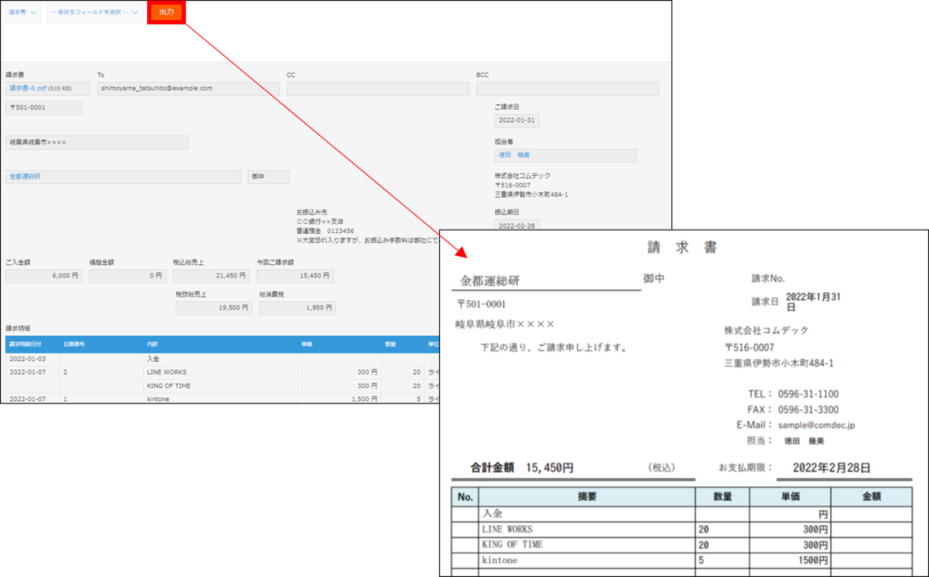Click the orange 出力 export button
Screen dimensions: 929x577
coord(166,13)
